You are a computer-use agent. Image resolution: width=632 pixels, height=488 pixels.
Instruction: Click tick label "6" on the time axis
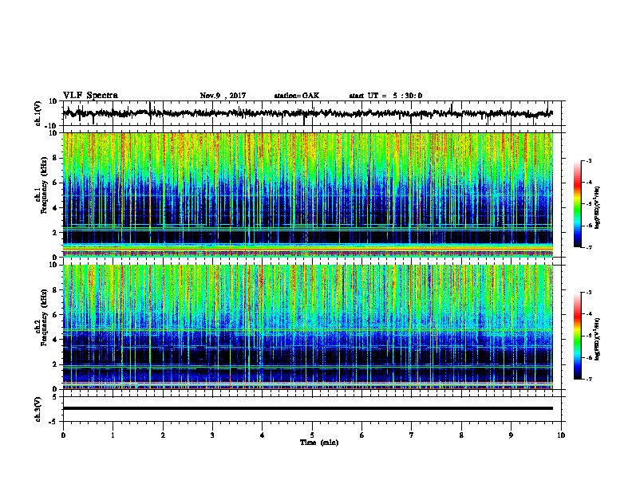362,435
